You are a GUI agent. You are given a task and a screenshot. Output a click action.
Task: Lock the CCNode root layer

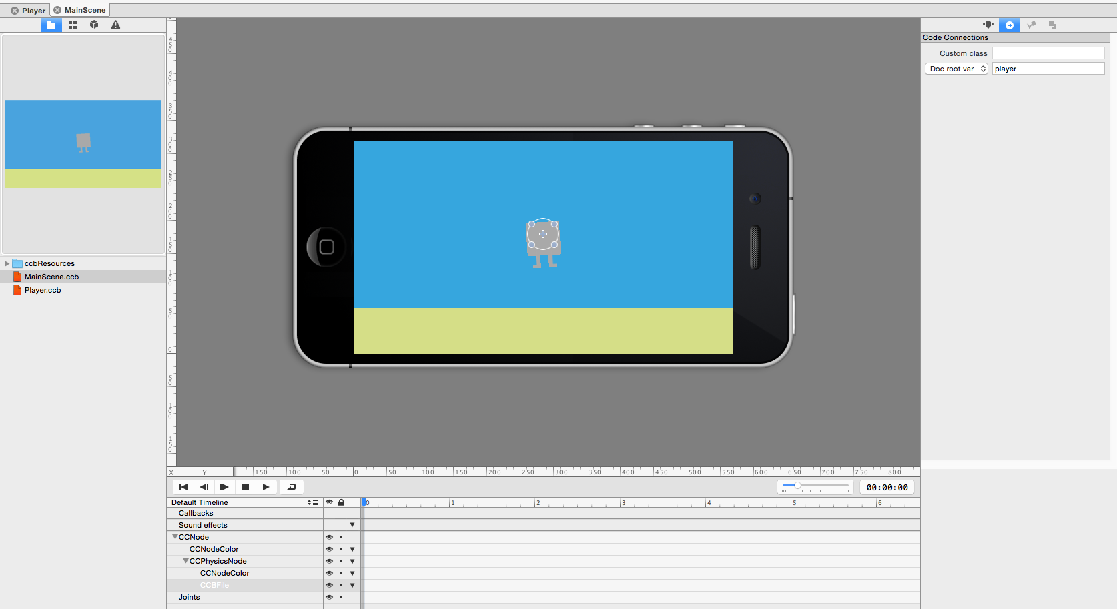click(x=341, y=537)
